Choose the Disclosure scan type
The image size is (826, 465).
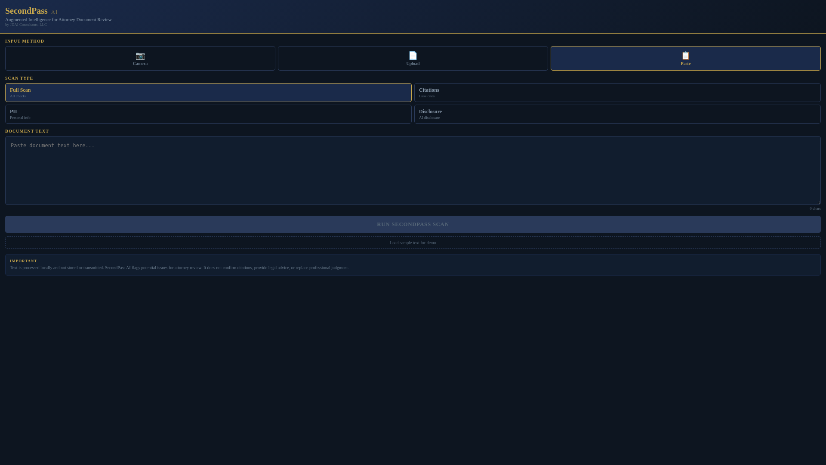[x=617, y=114]
